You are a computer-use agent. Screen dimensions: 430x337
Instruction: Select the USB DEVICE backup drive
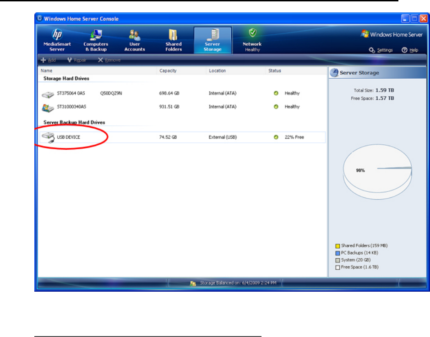point(182,137)
